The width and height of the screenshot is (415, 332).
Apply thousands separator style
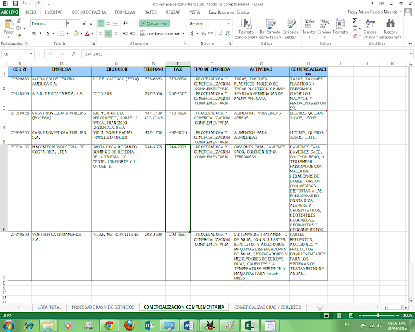pyautogui.click(x=210, y=33)
